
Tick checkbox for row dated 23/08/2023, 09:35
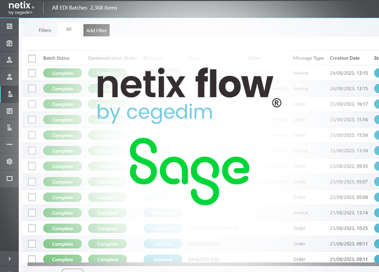click(32, 166)
